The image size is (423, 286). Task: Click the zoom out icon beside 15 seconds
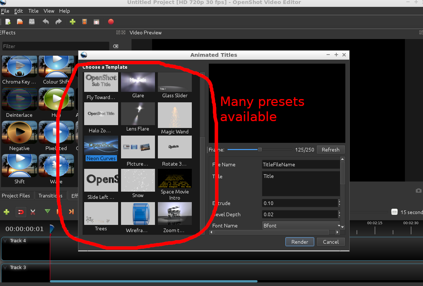[x=394, y=212]
